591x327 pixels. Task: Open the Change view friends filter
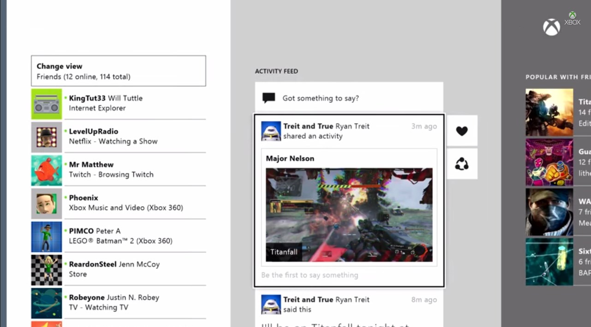pyautogui.click(x=119, y=71)
